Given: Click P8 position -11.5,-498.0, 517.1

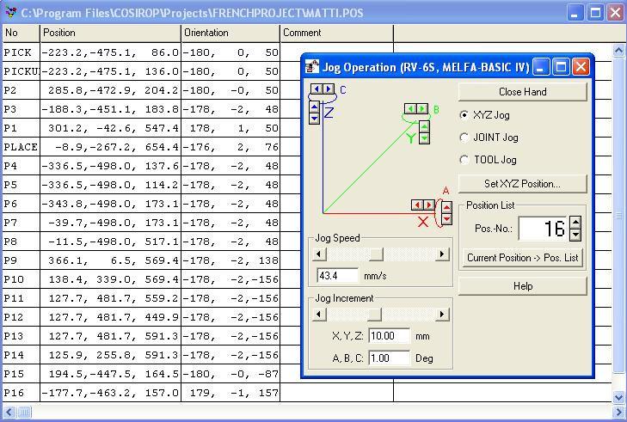Looking at the screenshot, I should (110, 242).
